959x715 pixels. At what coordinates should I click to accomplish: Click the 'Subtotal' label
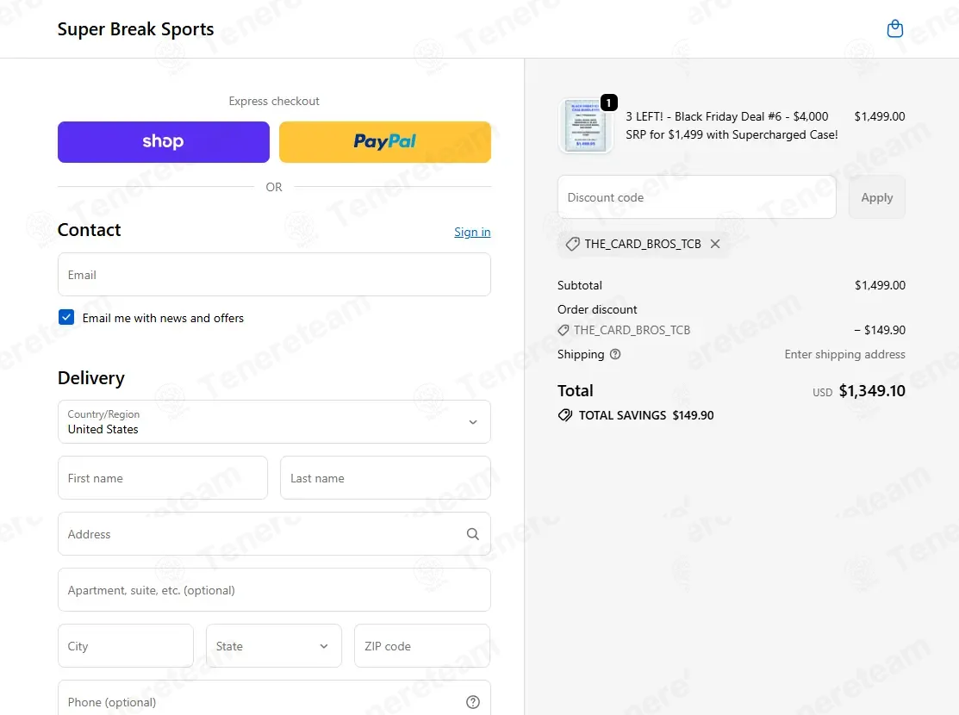click(x=579, y=285)
